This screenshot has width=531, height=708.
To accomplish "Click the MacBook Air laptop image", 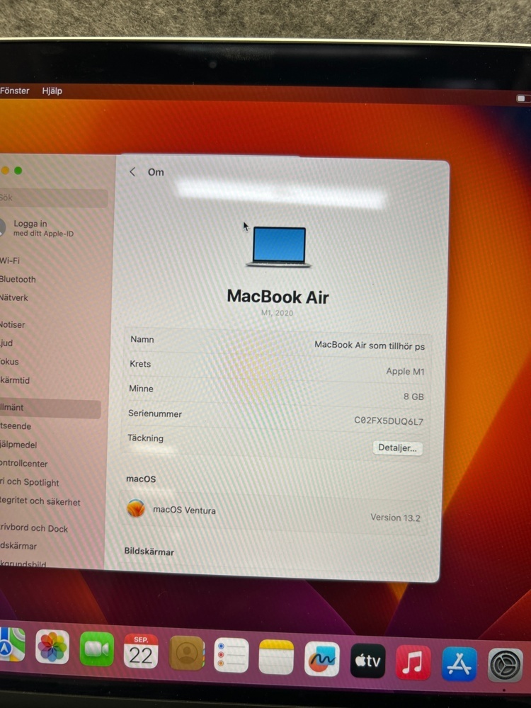I will (x=279, y=246).
